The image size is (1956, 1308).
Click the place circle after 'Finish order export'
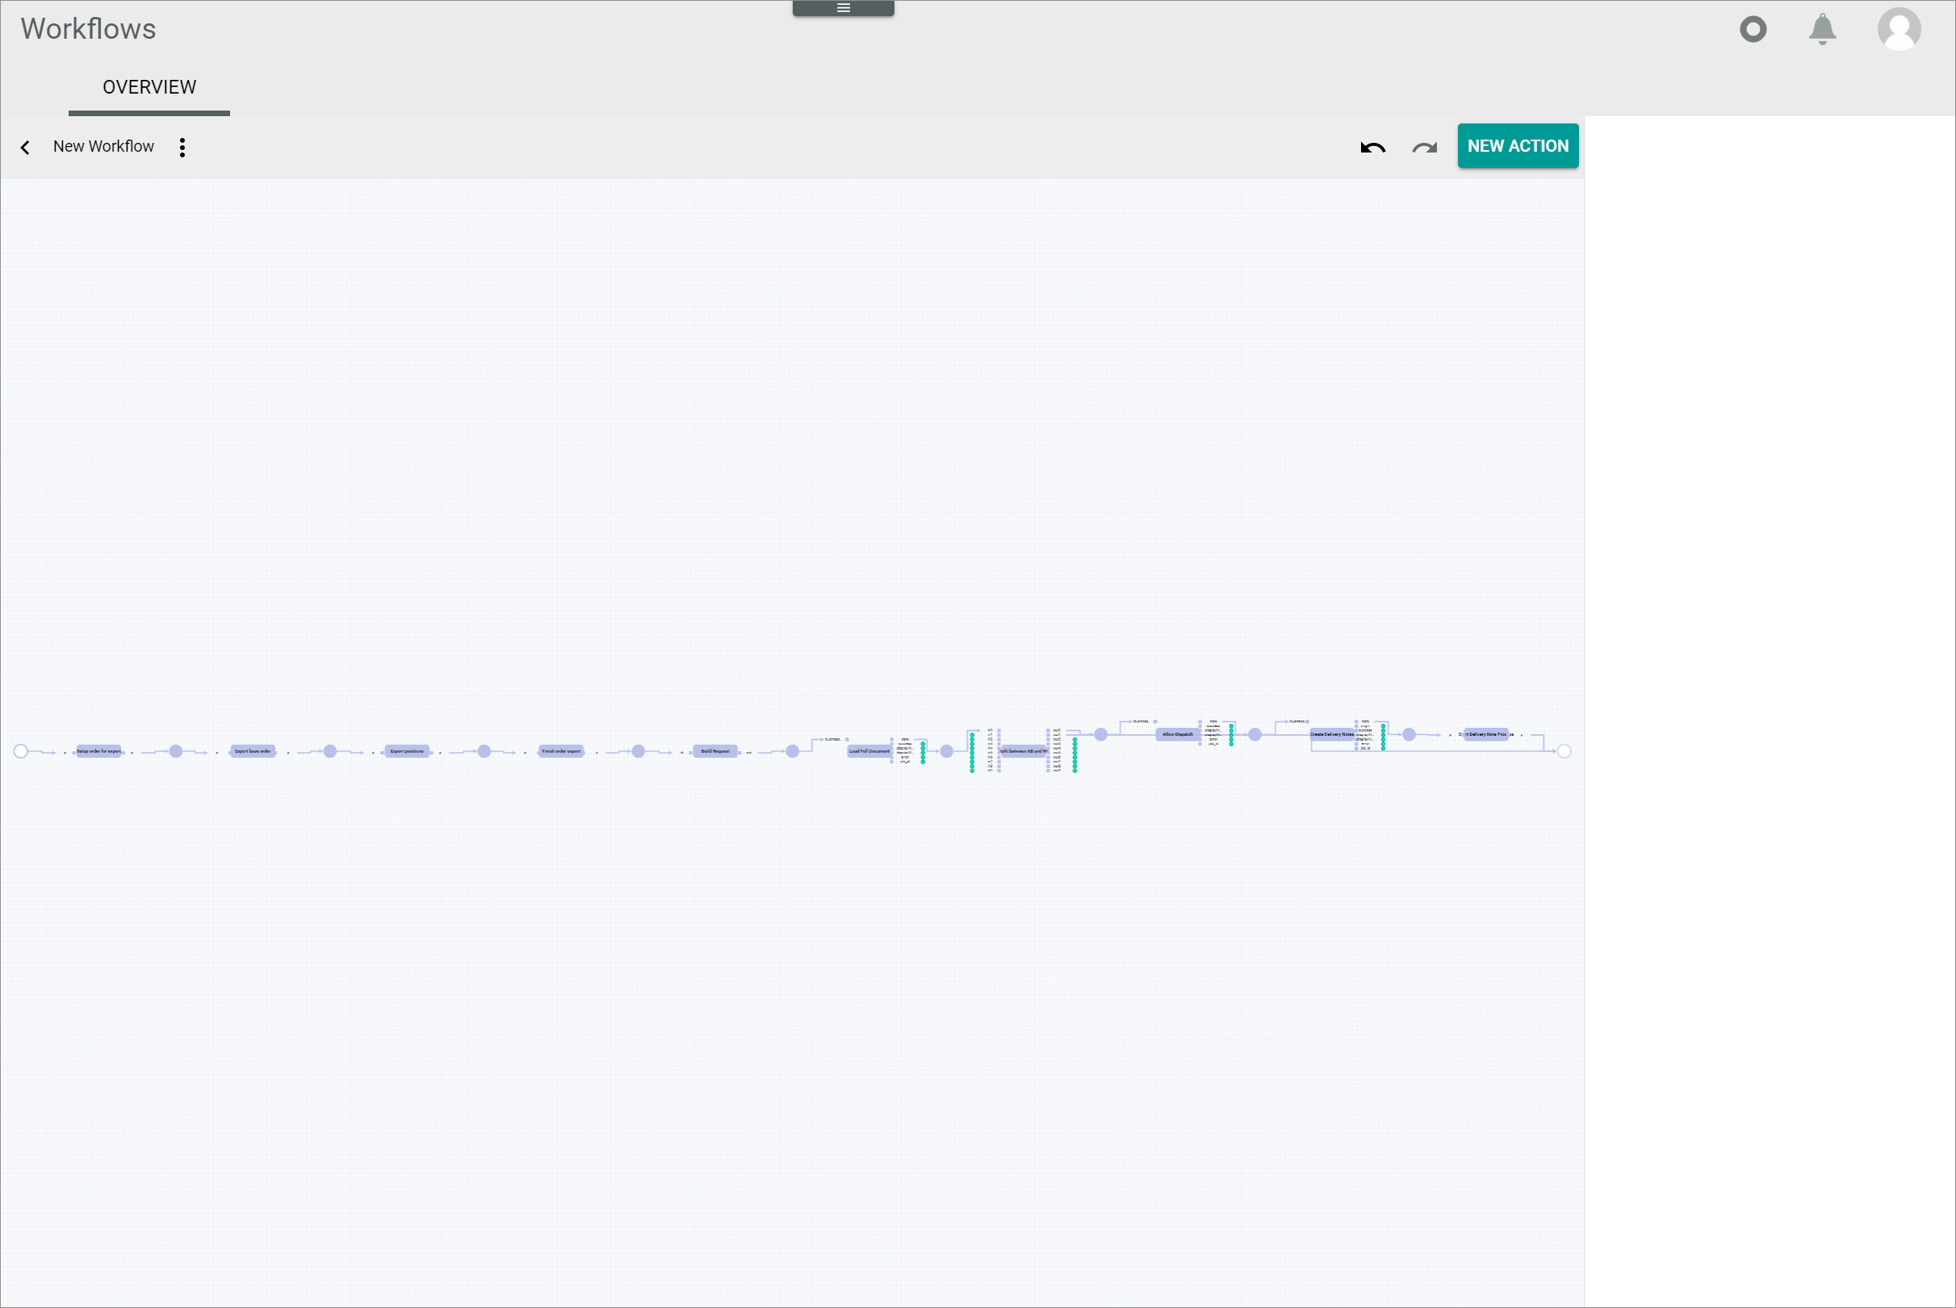[639, 751]
